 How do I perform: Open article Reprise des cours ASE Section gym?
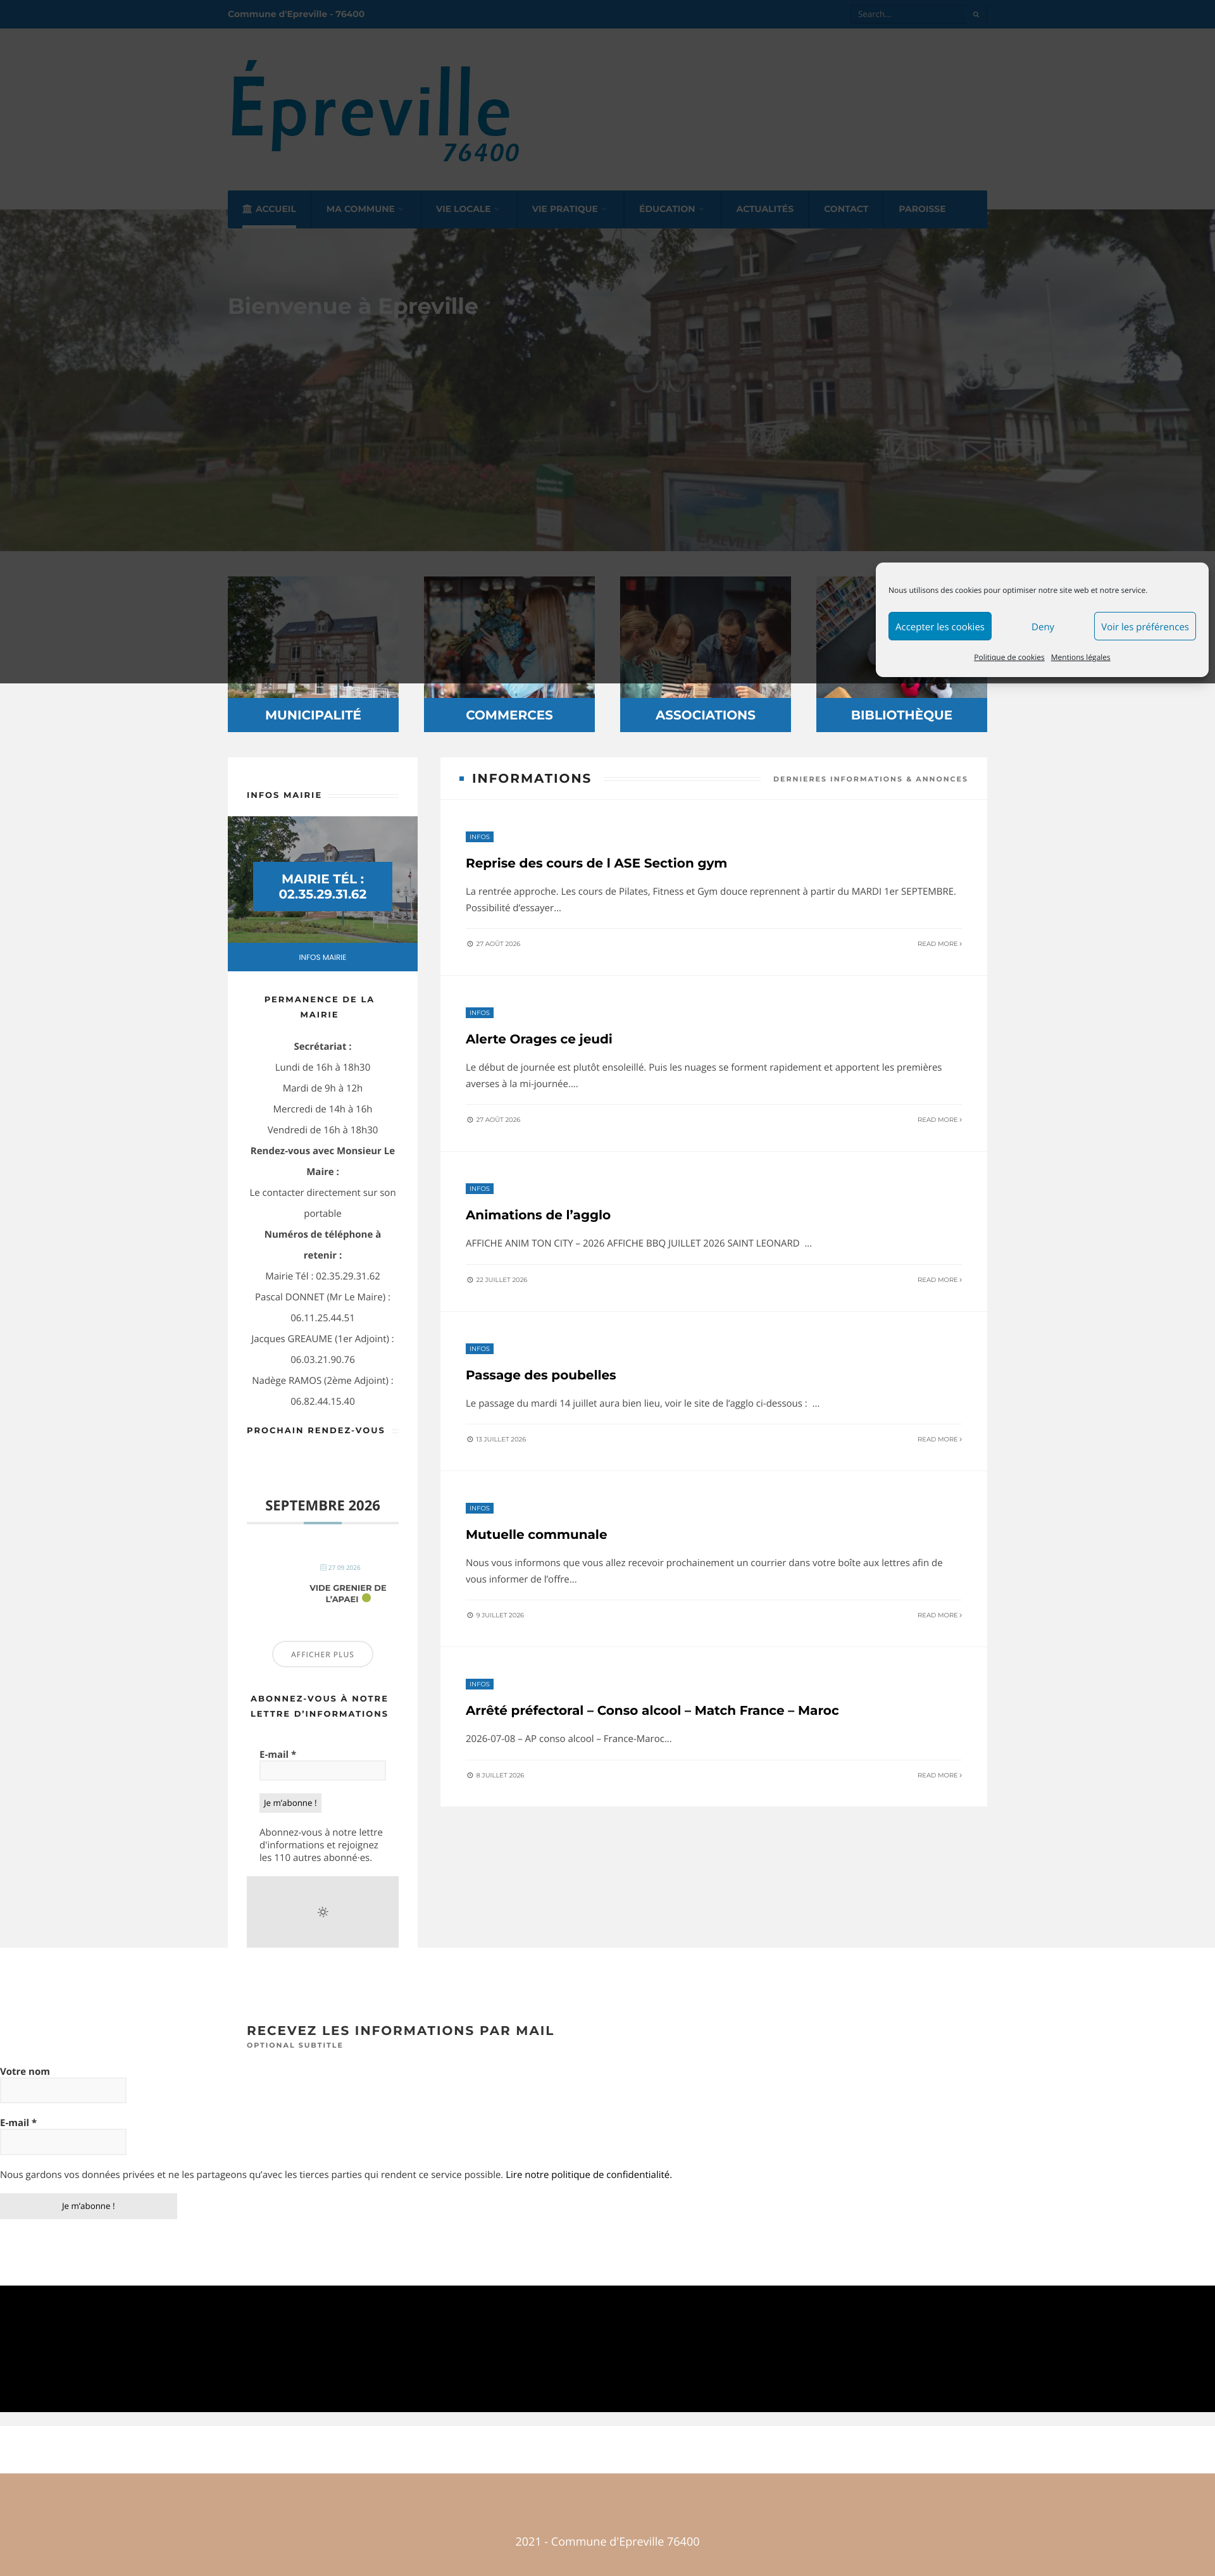pos(596,863)
